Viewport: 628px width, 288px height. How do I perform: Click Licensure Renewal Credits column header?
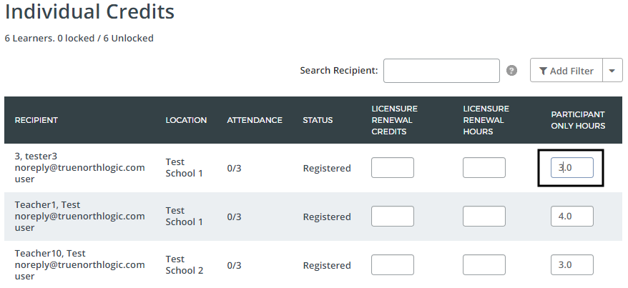394,120
